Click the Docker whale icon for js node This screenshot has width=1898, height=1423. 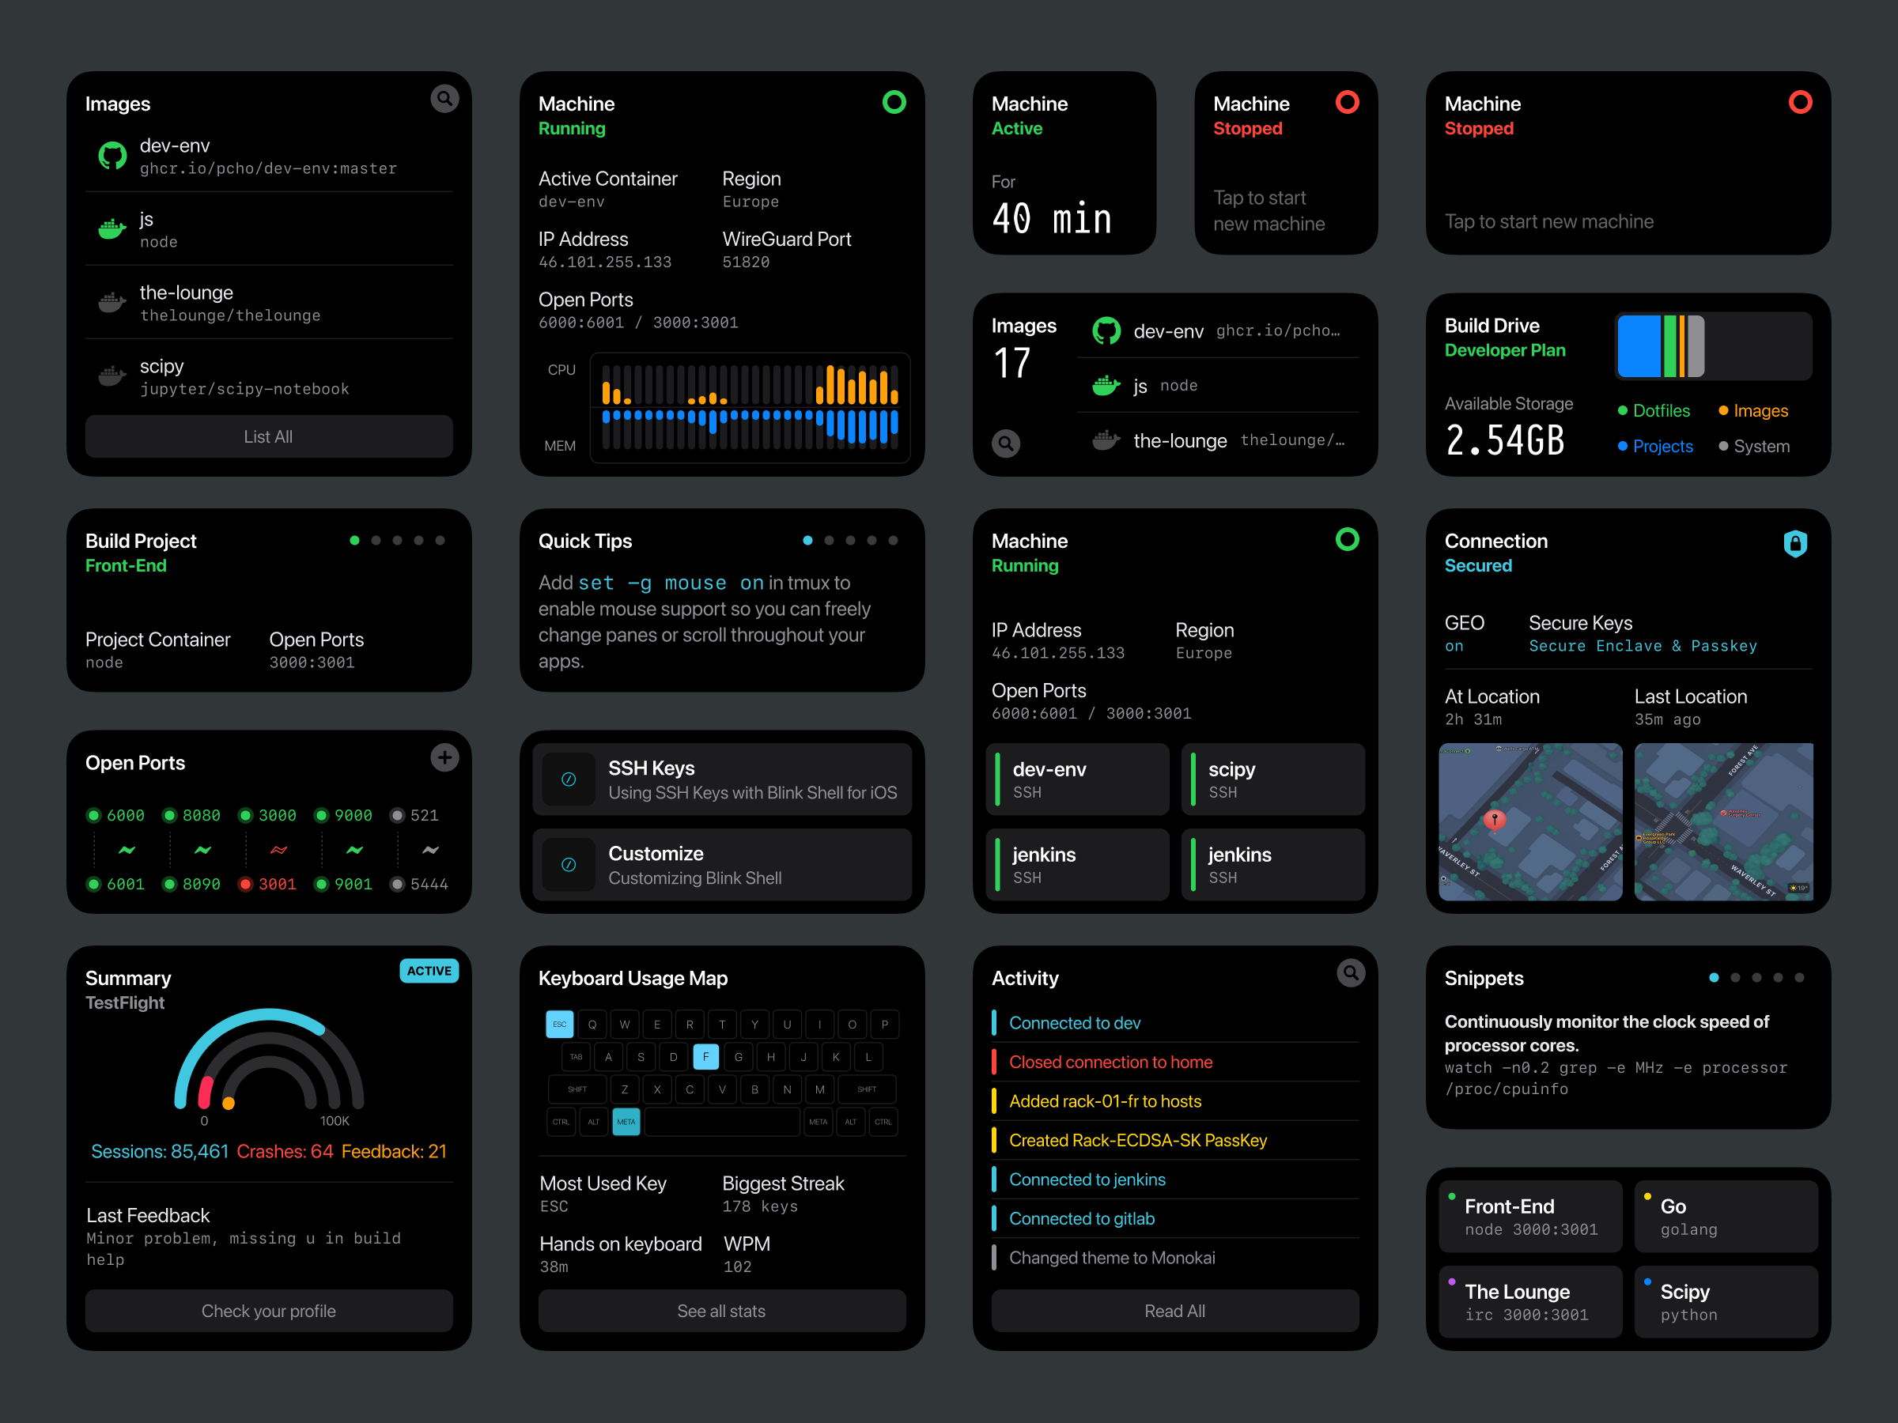click(x=112, y=229)
